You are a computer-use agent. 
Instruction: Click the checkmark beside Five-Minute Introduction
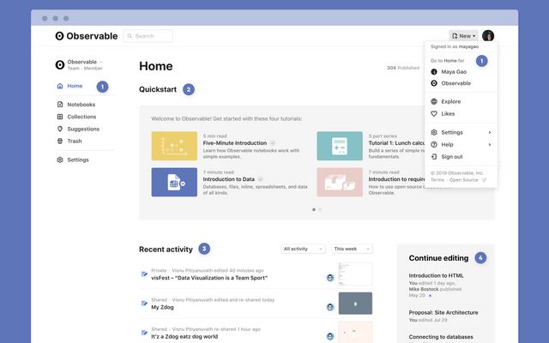pyautogui.click(x=273, y=143)
